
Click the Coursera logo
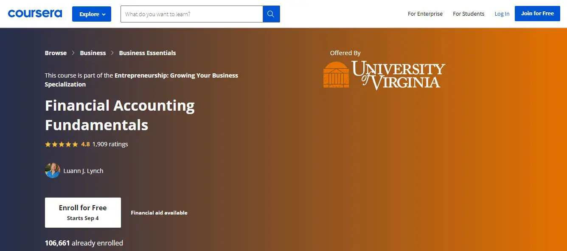pos(35,14)
